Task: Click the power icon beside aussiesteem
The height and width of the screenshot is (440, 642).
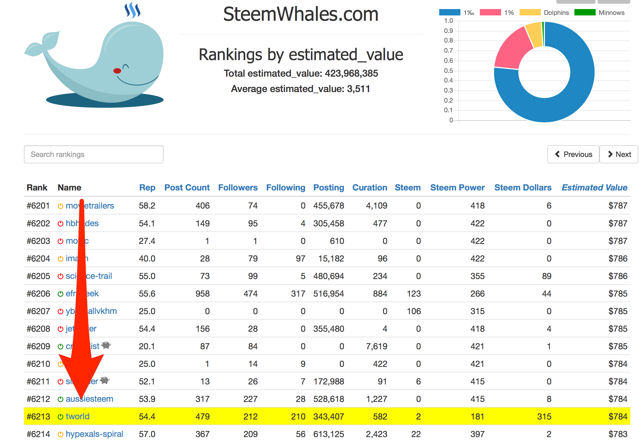Action: [x=60, y=399]
